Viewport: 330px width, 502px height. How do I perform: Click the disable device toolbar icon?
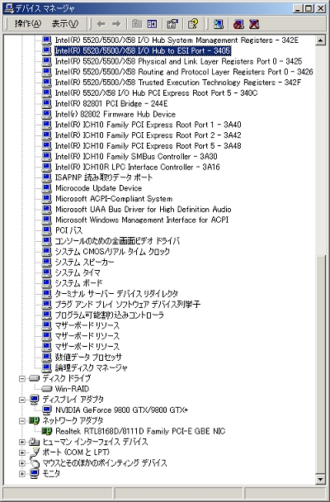238,24
